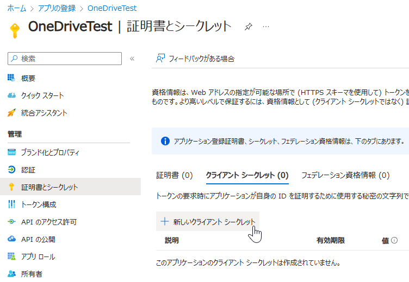The width and height of the screenshot is (409, 282).
Task: Go to アプリの登録 breadcrumb link
Action: (57, 8)
